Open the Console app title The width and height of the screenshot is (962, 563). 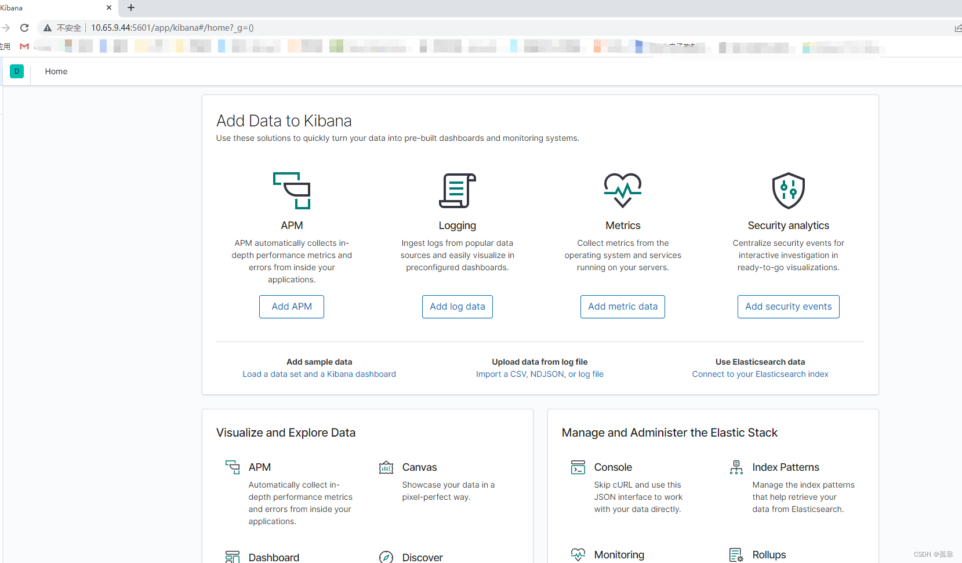point(613,467)
